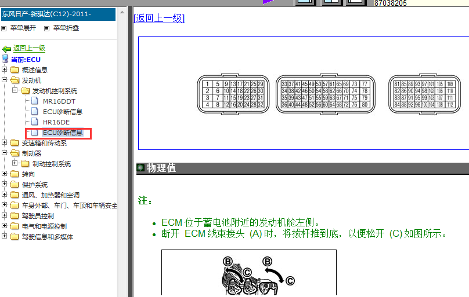Image resolution: width=469 pixels, height=297 pixels.
Task: Expand the 驾驶员控制 tree node
Action: pyautogui.click(x=4, y=215)
